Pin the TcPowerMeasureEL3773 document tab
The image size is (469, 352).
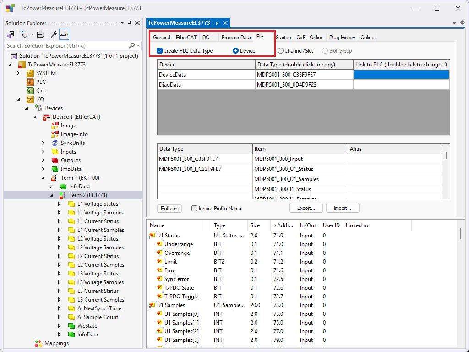pos(217,23)
